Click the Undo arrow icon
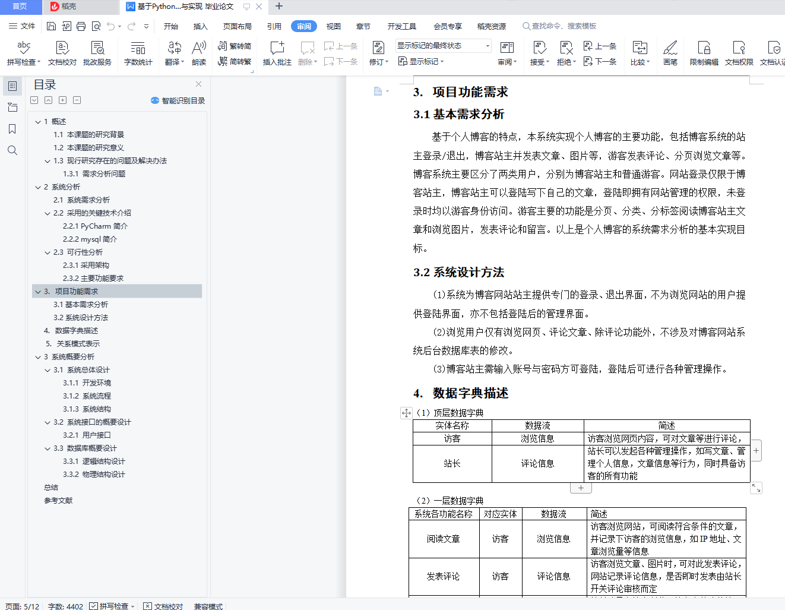 click(110, 26)
